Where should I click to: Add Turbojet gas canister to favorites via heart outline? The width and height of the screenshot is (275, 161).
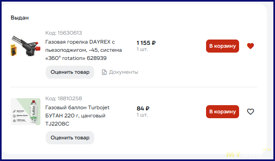(250, 112)
